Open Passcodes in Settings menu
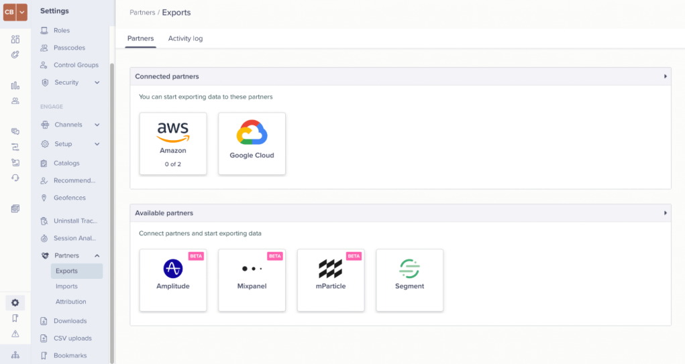 pyautogui.click(x=70, y=48)
